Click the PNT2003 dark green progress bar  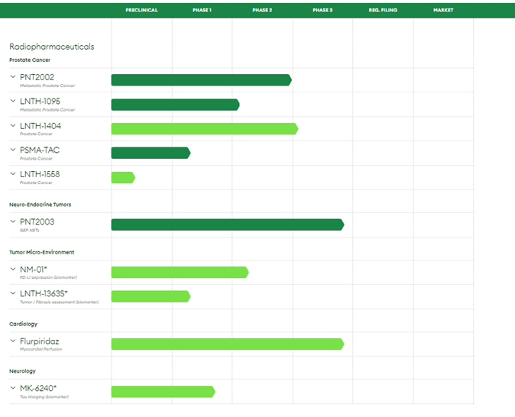(227, 225)
